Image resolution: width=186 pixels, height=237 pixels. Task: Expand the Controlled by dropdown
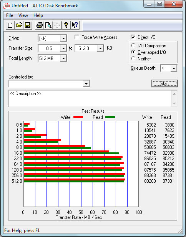tap(86, 83)
